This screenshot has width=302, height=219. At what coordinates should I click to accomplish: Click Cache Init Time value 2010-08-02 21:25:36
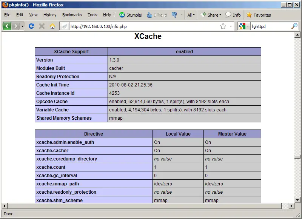pyautogui.click(x=131, y=85)
